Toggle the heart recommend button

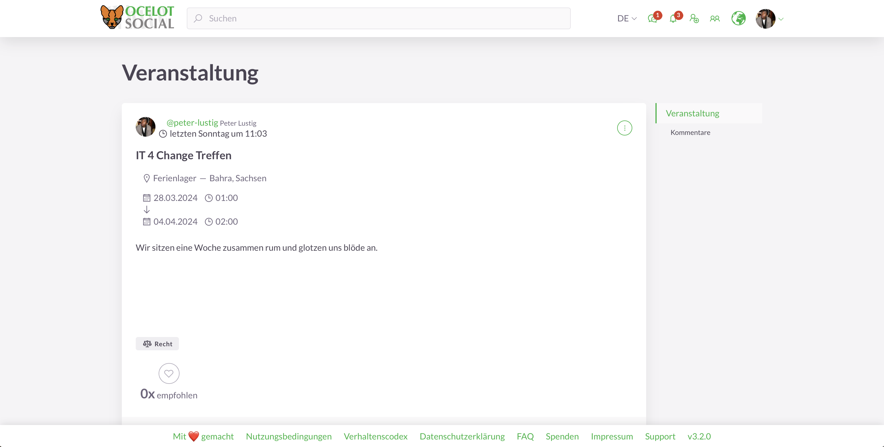[x=169, y=373]
